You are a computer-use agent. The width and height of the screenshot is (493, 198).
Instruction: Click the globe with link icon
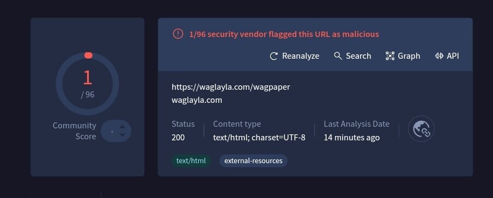pyautogui.click(x=421, y=129)
